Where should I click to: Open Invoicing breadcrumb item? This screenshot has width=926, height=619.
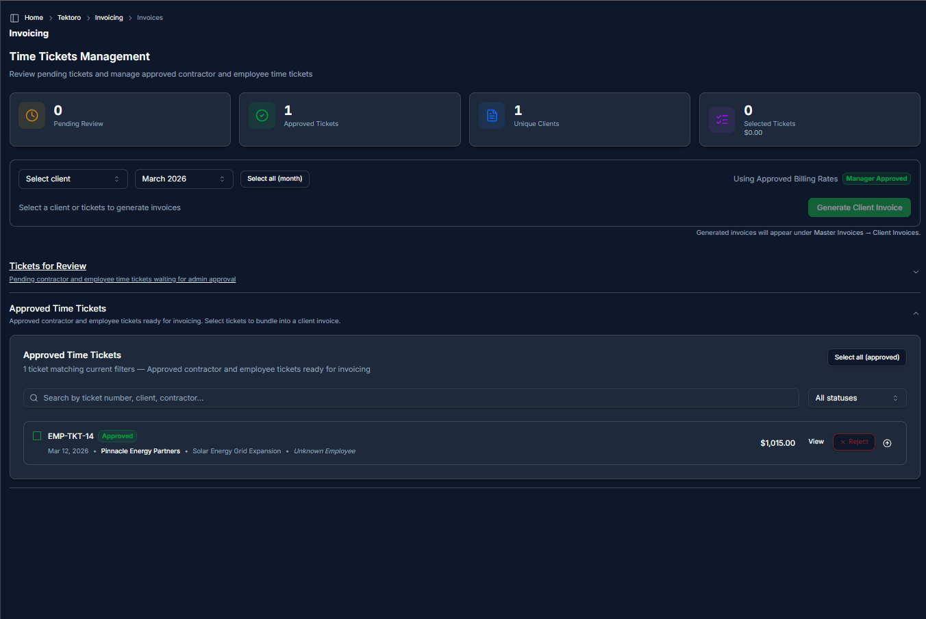pyautogui.click(x=109, y=18)
